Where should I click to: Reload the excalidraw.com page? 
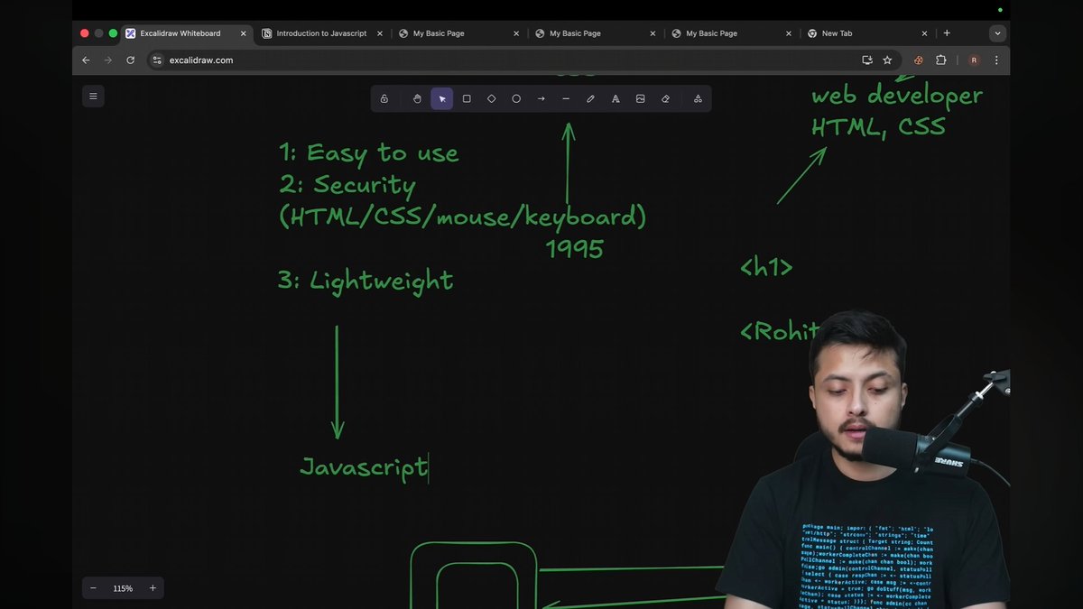coord(131,60)
